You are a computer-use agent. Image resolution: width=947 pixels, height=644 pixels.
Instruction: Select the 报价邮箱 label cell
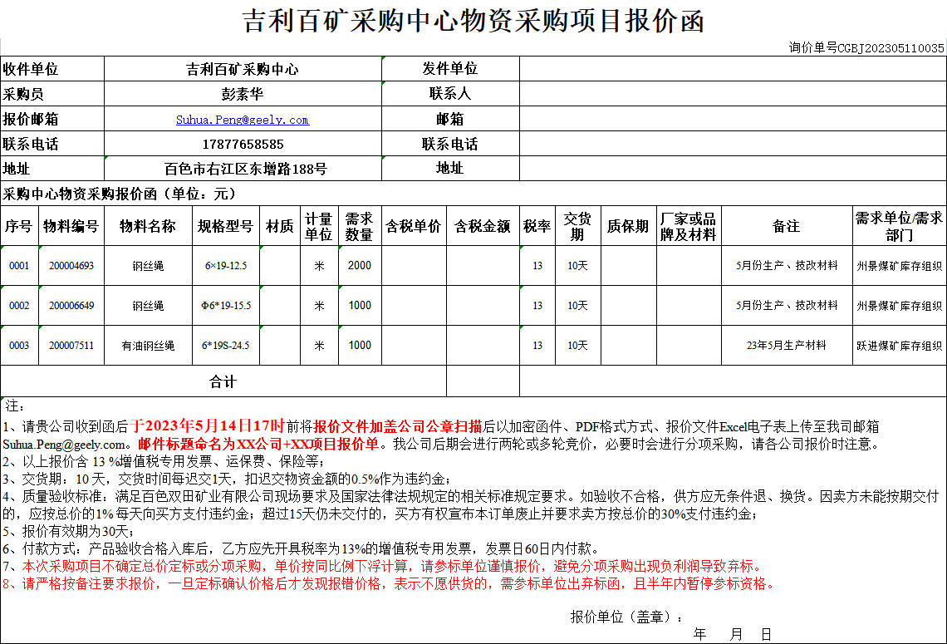point(52,119)
